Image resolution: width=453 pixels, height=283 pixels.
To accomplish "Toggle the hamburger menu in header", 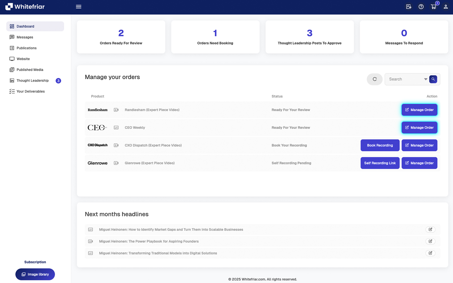I will click(78, 7).
